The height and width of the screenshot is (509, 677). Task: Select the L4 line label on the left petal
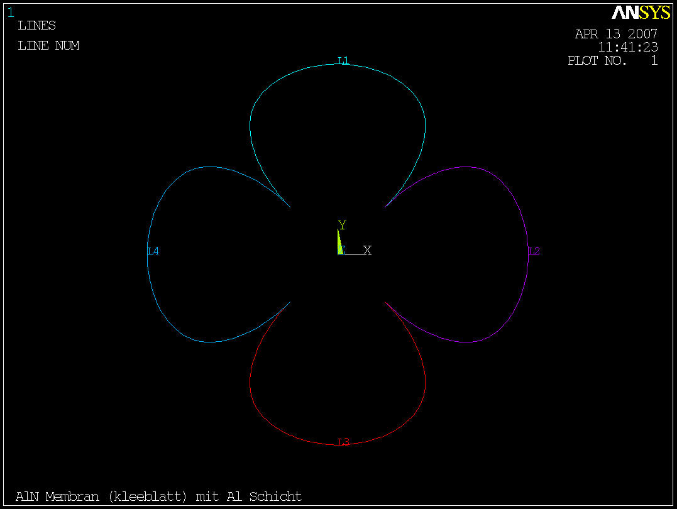(x=153, y=251)
